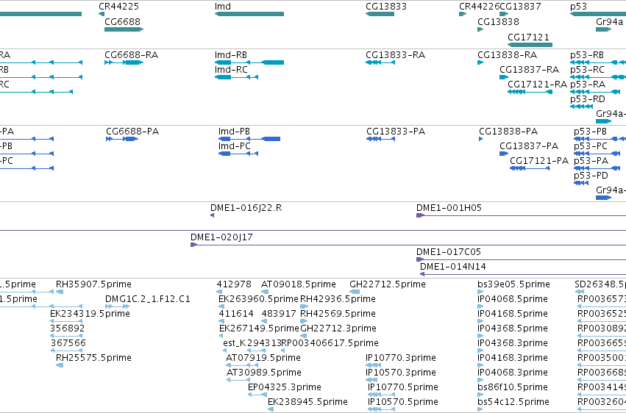Select the CG13833-PA protein label

tap(396, 132)
